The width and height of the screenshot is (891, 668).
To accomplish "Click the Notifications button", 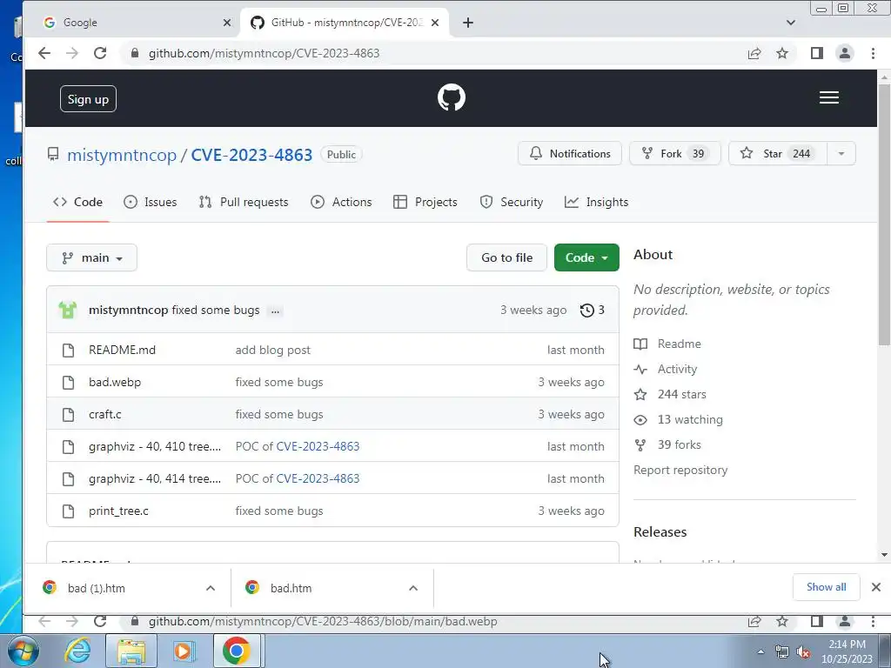I will pos(569,153).
